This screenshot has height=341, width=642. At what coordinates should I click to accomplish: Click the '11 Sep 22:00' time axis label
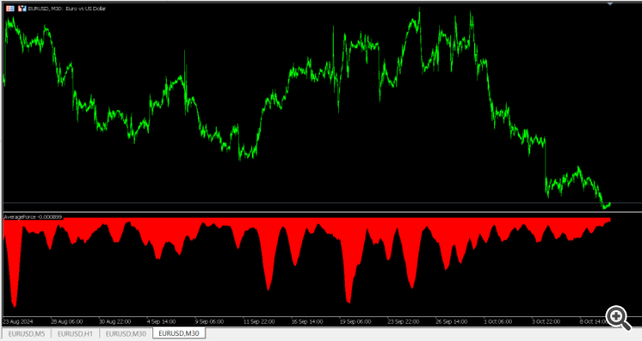pos(259,322)
